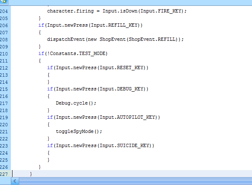Click the 'toggleSpyMode();' statement
This screenshot has height=185, width=252.
(x=79, y=132)
